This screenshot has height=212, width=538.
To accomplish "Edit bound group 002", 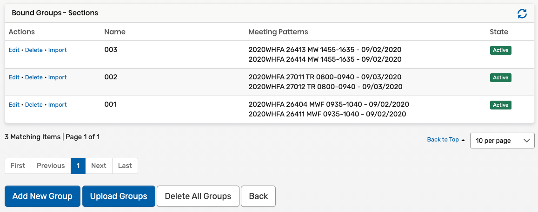I will coord(14,77).
